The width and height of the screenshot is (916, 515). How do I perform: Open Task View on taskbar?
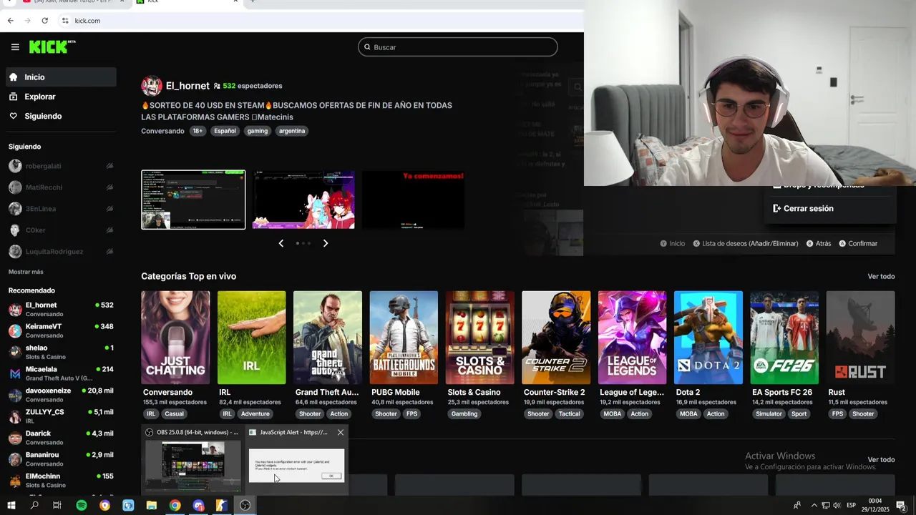(x=57, y=506)
